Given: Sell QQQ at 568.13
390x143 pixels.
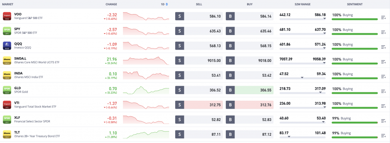Looking at the screenshot, I should tap(199, 46).
